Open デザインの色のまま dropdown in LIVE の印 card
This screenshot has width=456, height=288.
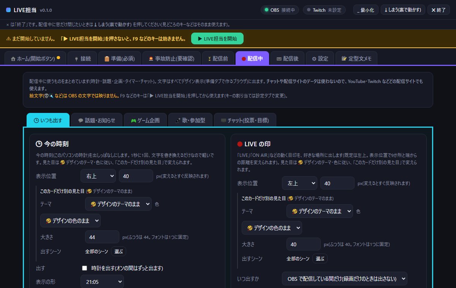tap(272, 228)
